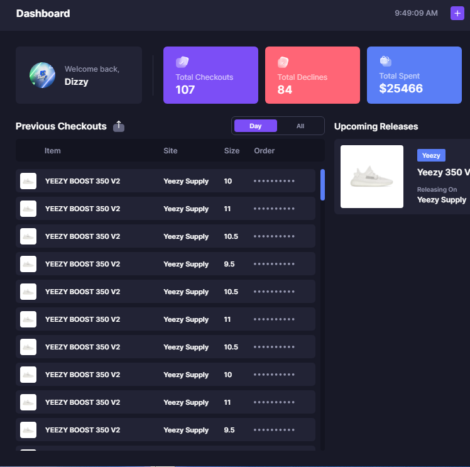Click the Site column header
The height and width of the screenshot is (467, 470).
[170, 150]
